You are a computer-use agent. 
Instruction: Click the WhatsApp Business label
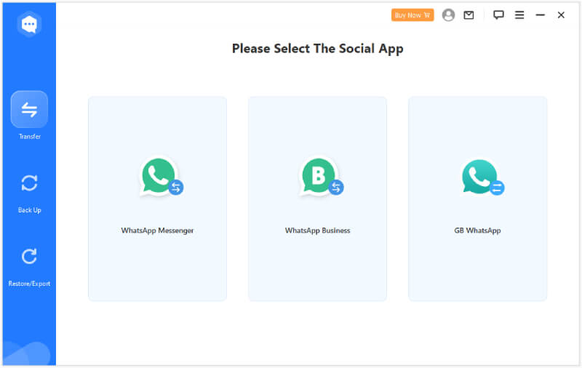point(318,231)
